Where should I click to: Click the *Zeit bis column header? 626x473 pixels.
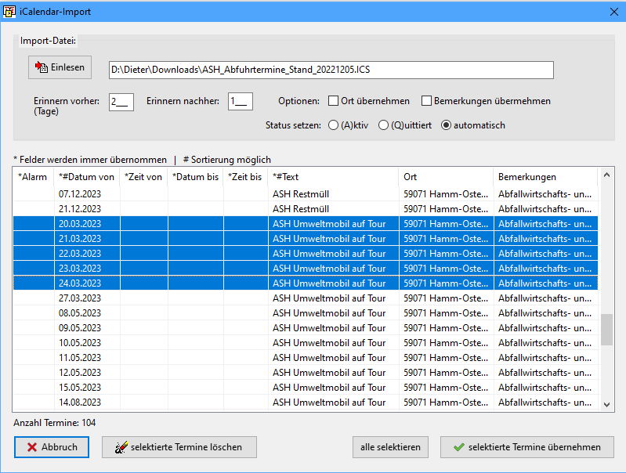[x=245, y=177]
